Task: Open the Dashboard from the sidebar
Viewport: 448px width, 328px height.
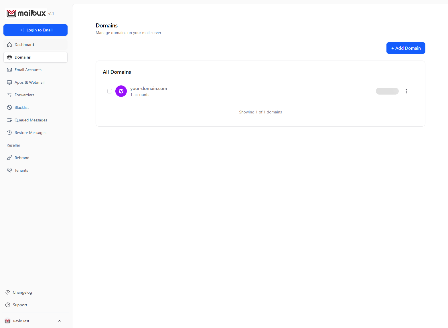Action: click(24, 44)
